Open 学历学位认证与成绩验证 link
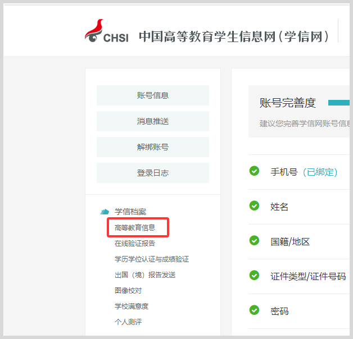This screenshot has height=339, width=353. [x=152, y=259]
